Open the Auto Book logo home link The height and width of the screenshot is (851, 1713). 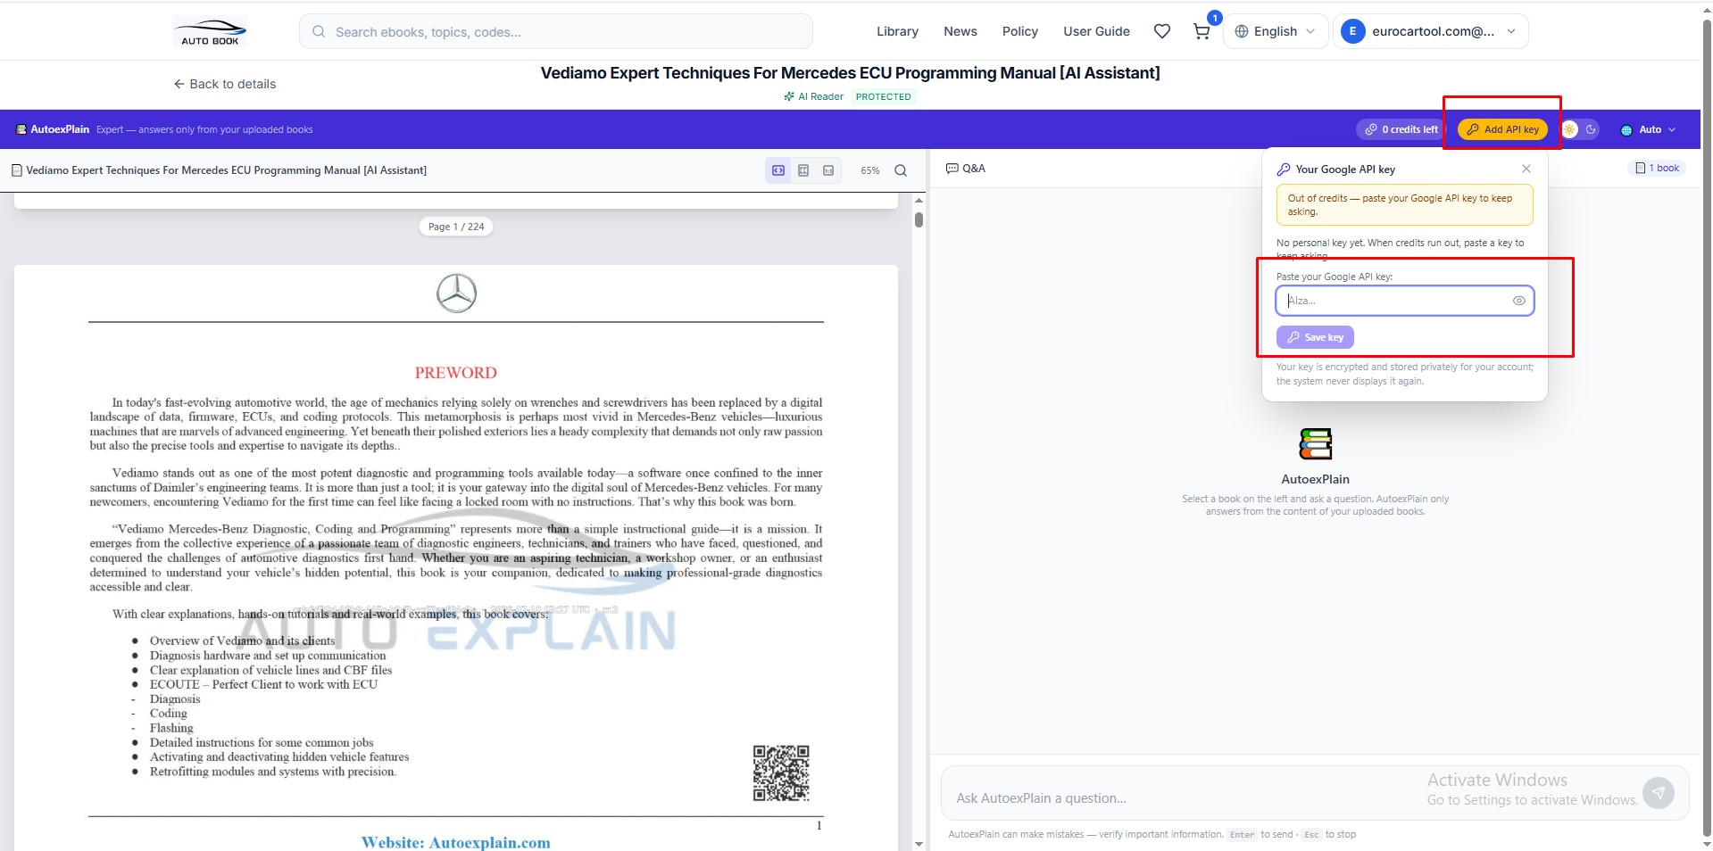tap(210, 31)
